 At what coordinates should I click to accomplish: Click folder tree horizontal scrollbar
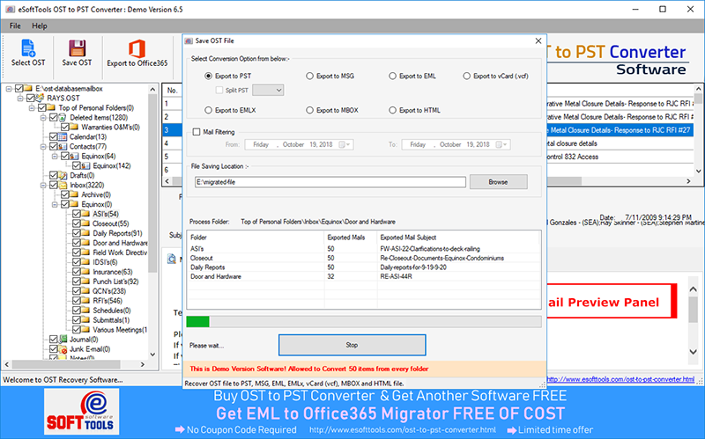click(75, 364)
